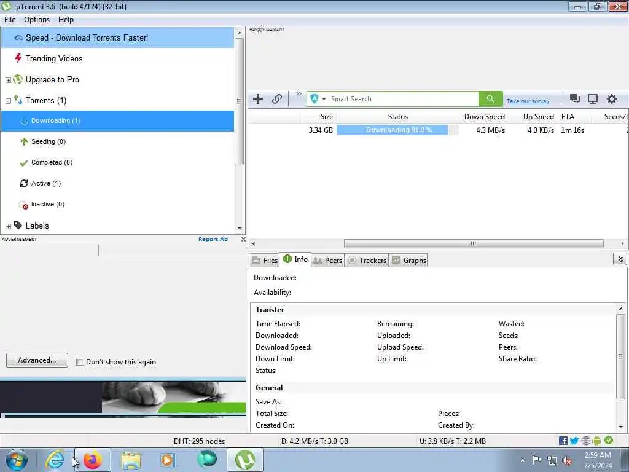629x472 pixels.
Task: Click the Facebook icon in status bar
Action: coord(563,441)
